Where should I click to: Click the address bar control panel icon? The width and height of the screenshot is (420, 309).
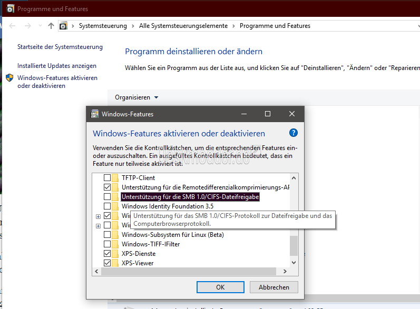(63, 26)
